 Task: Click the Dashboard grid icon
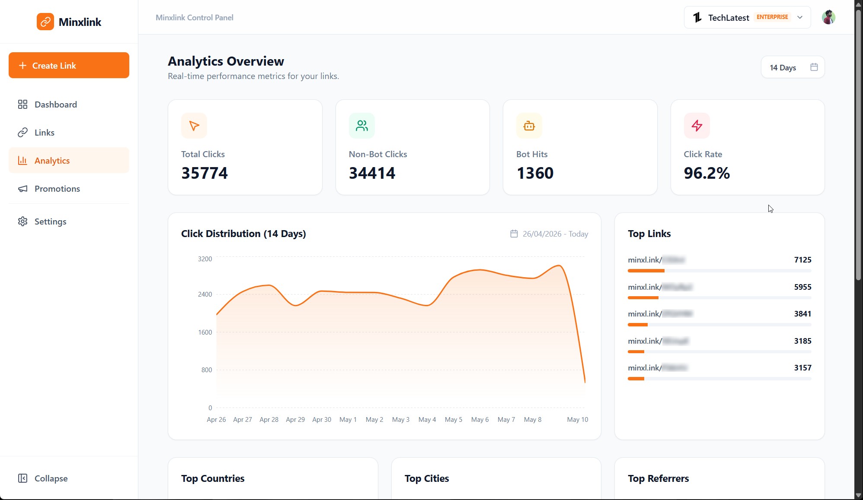point(22,104)
